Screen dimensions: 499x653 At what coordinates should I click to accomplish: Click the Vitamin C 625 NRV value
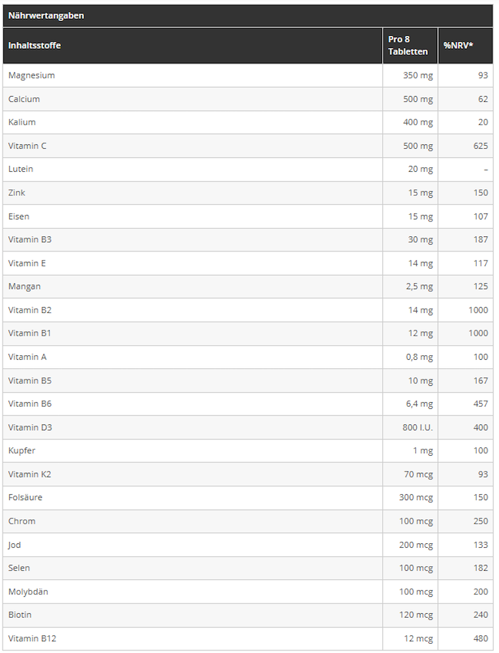tap(481, 146)
